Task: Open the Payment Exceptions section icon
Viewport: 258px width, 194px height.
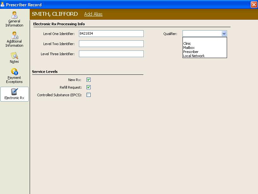Action: (x=14, y=72)
